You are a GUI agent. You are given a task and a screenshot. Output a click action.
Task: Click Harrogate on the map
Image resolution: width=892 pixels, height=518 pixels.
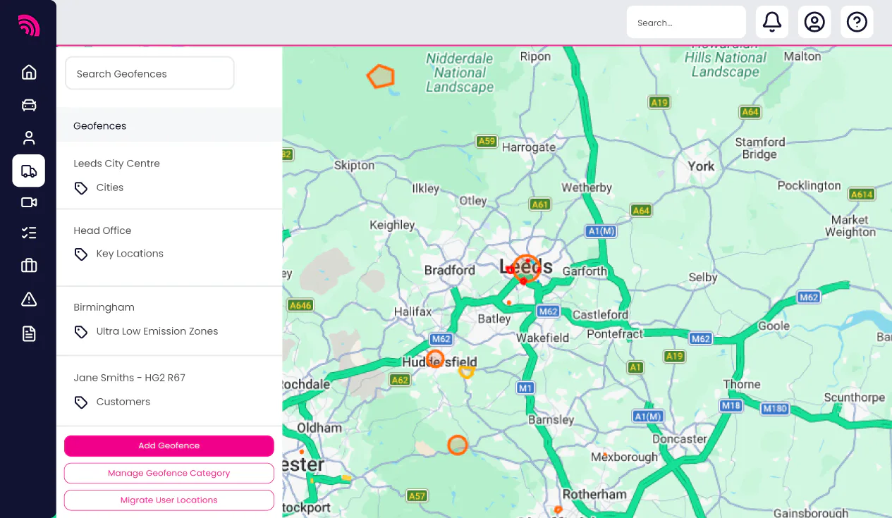click(x=529, y=147)
